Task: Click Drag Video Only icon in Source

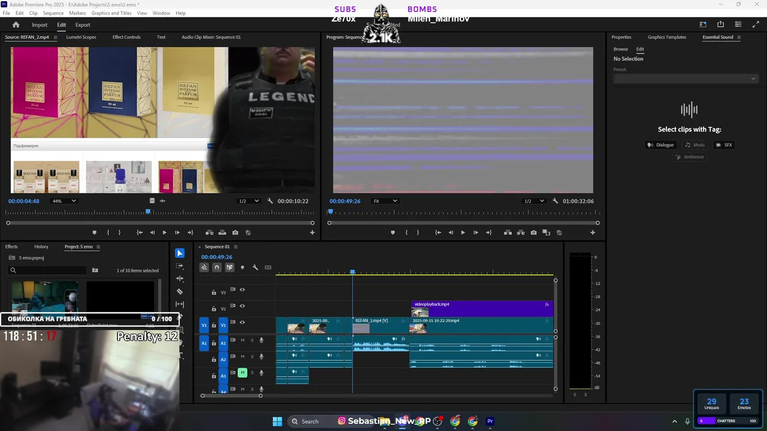Action: pyautogui.click(x=152, y=201)
